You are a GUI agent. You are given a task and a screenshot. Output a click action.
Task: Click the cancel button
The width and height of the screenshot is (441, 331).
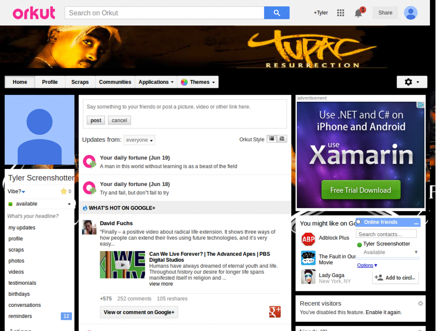click(119, 120)
